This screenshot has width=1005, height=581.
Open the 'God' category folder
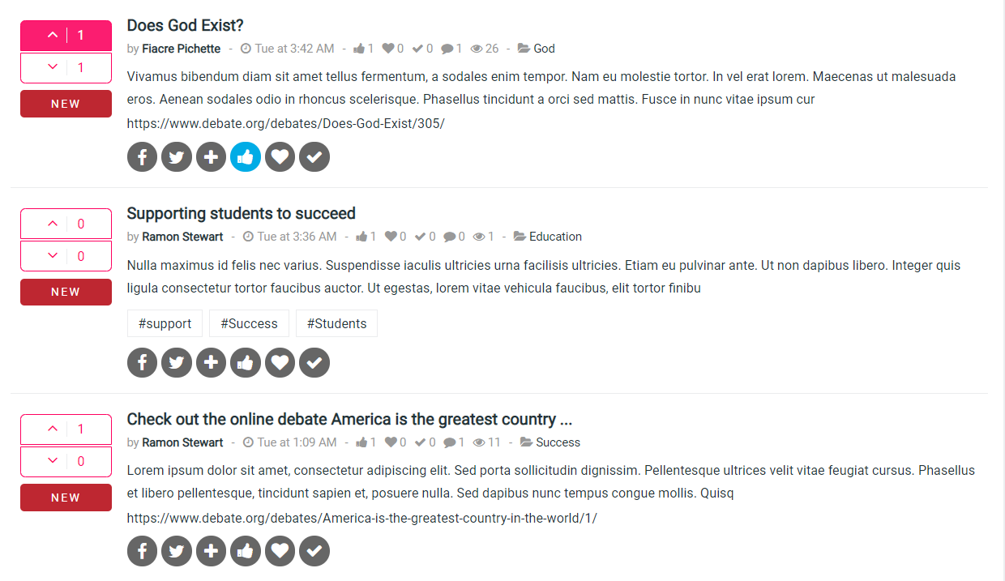pyautogui.click(x=544, y=49)
